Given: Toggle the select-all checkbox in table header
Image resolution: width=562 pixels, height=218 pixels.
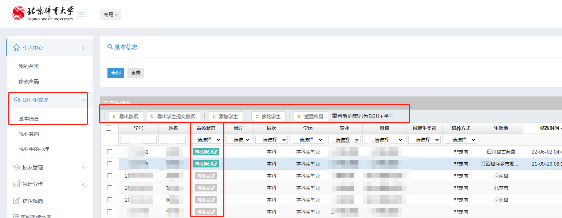Looking at the screenshot, I should 109,128.
